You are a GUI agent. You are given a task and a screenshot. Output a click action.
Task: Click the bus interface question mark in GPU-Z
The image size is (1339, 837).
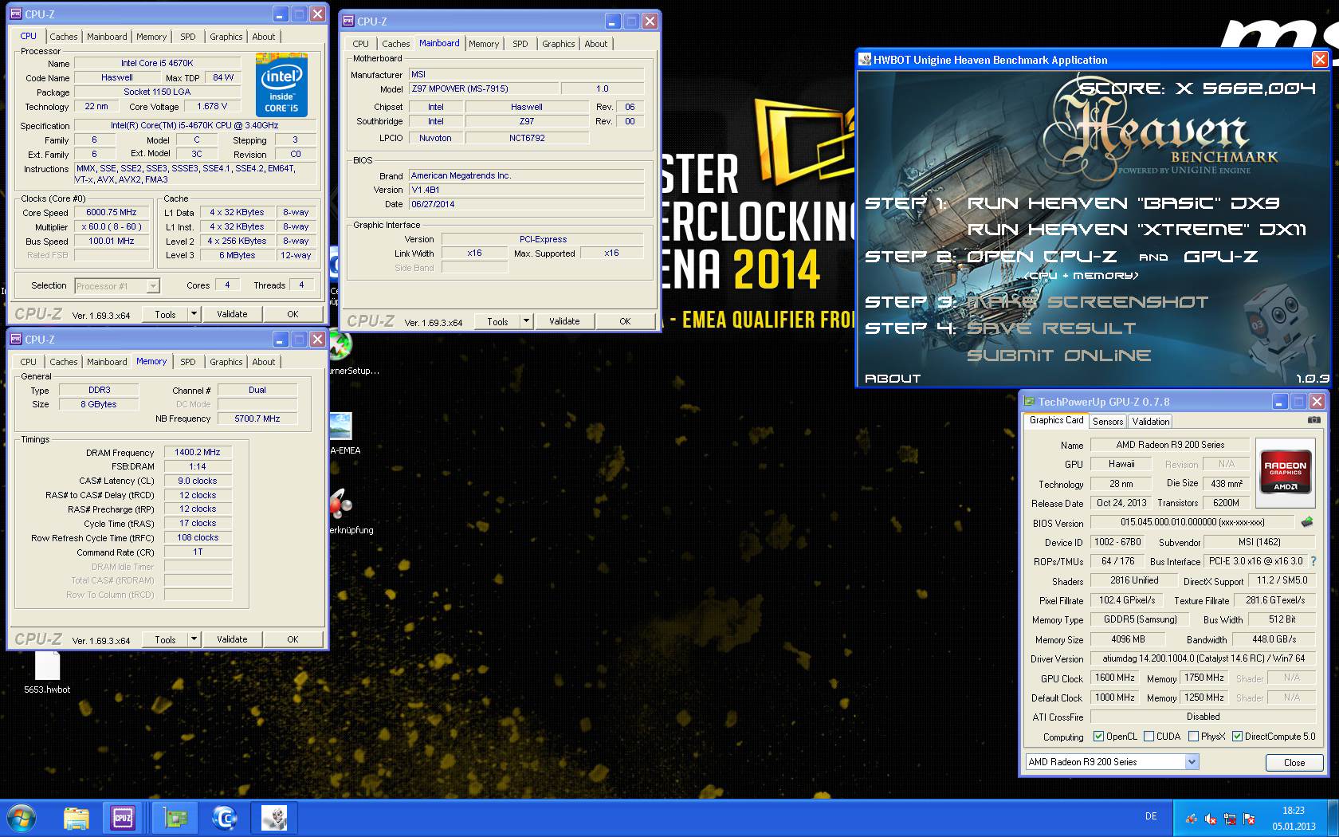[1313, 561]
